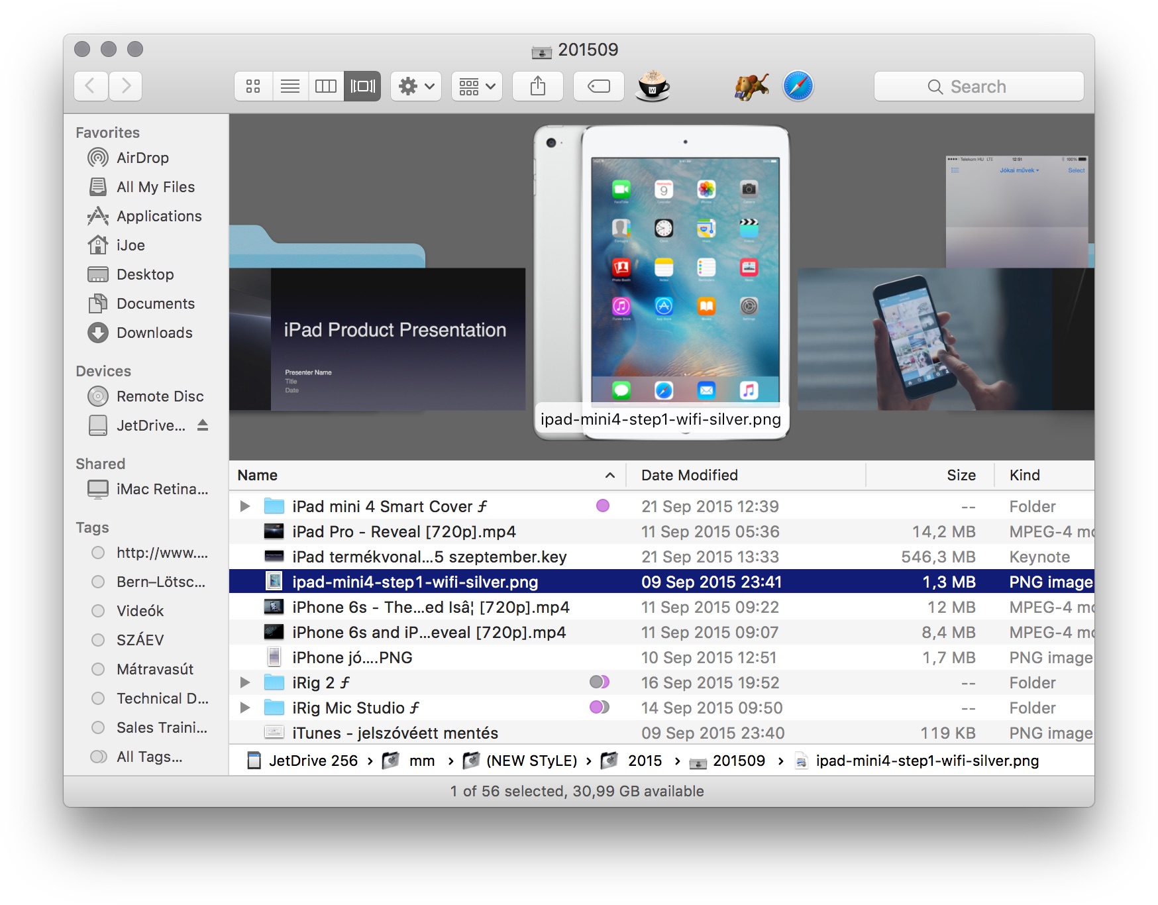Click the 201509 window title proxy icon
The width and height of the screenshot is (1158, 905).
point(542,51)
